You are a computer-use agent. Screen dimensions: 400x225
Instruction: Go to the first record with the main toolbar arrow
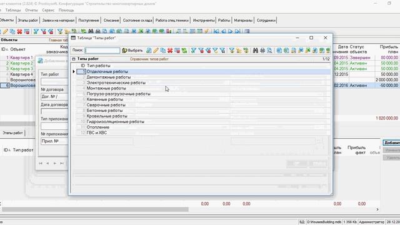click(216, 31)
